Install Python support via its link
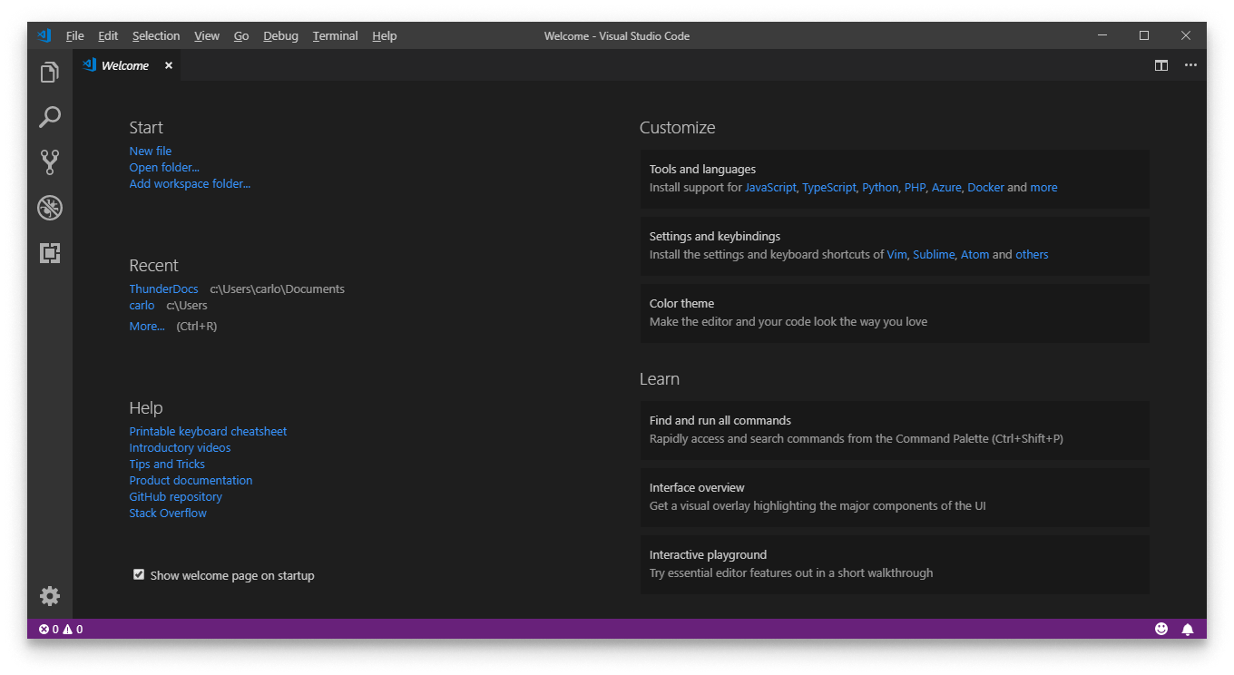 879,187
